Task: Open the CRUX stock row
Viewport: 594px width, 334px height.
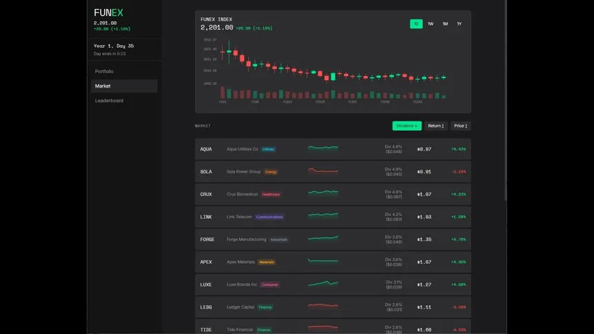Action: pyautogui.click(x=333, y=195)
